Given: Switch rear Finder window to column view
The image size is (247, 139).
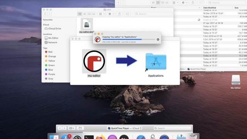Looking at the screenshot, I should click(162, 3).
